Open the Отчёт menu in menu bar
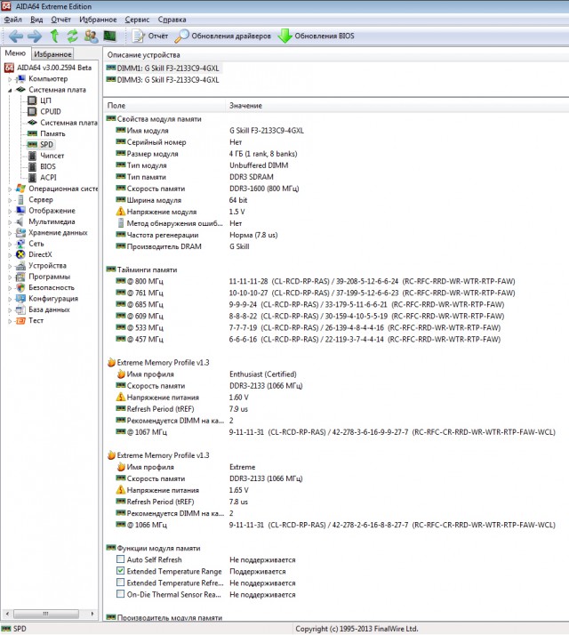This screenshot has height=635, width=569. click(x=60, y=20)
